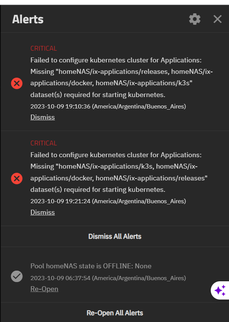The width and height of the screenshot is (229, 322).
Task: Click the first CRITICAL severity label
Action: tap(43, 48)
